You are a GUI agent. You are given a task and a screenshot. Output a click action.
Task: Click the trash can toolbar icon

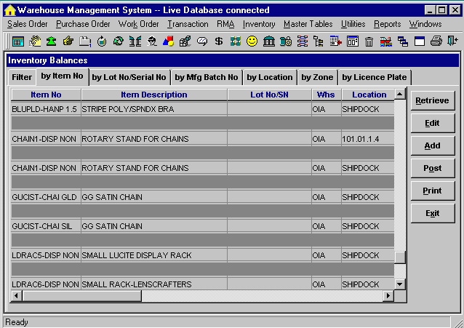tap(369, 41)
